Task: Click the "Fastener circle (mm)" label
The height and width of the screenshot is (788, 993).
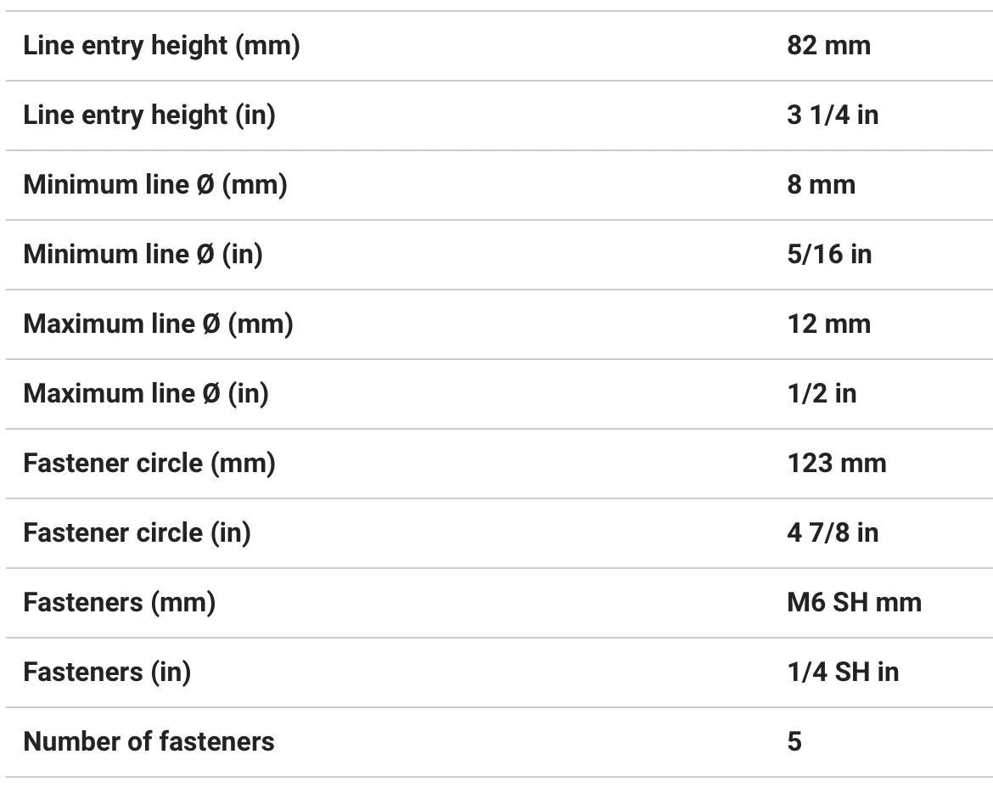Action: [149, 464]
